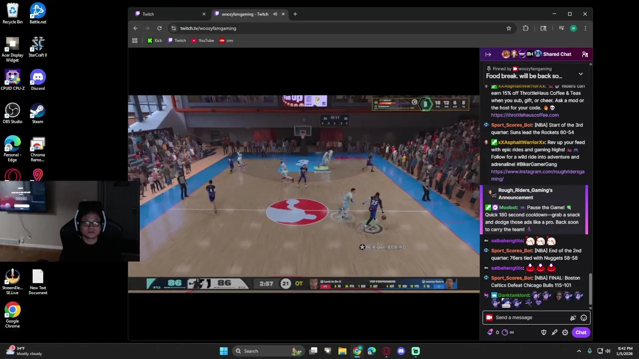Select the Recycle Bin desktop icon
This screenshot has height=359, width=639.
(x=12, y=13)
